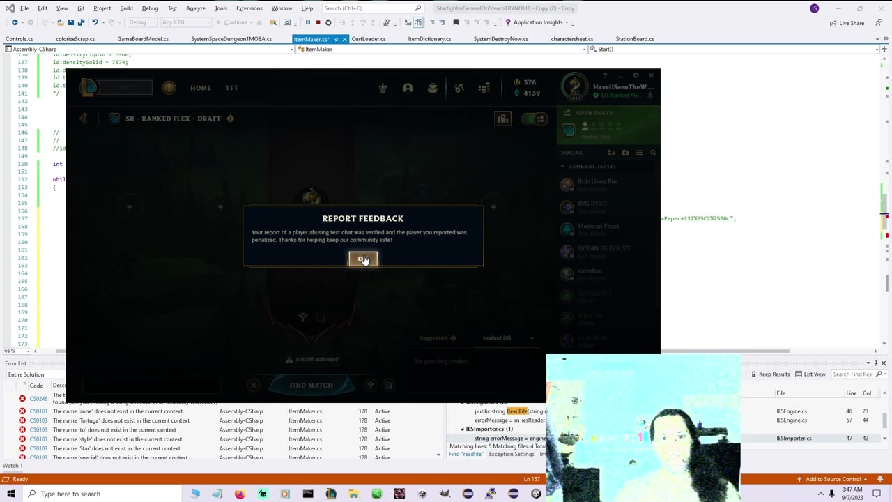Toggle the open party switch
The image size is (892, 502).
tap(535, 119)
